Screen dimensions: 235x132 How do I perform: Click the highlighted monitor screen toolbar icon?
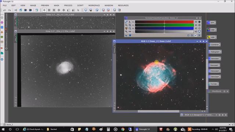tap(86, 10)
